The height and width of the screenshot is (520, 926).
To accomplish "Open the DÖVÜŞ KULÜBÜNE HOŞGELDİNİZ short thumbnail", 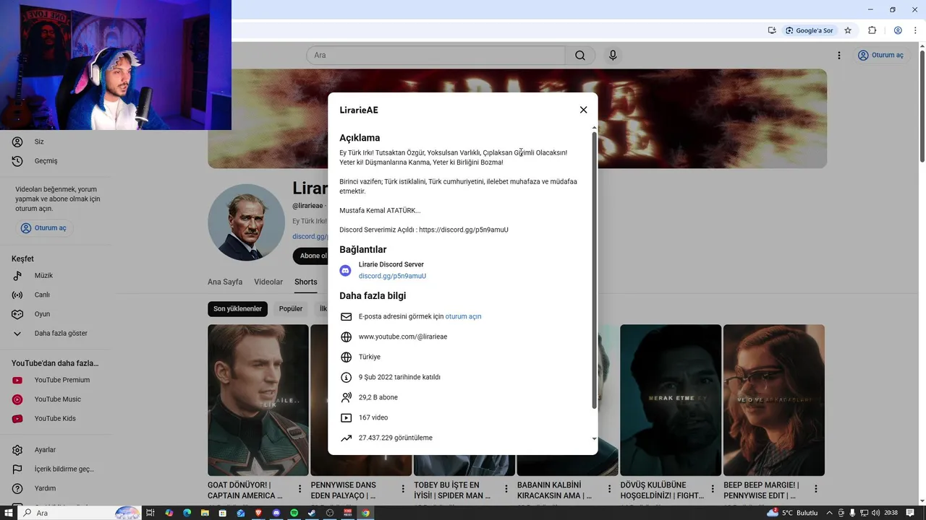I will point(671,400).
